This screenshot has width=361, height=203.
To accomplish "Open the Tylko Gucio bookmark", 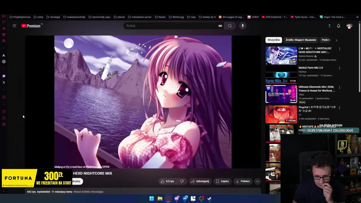I will point(303,17).
